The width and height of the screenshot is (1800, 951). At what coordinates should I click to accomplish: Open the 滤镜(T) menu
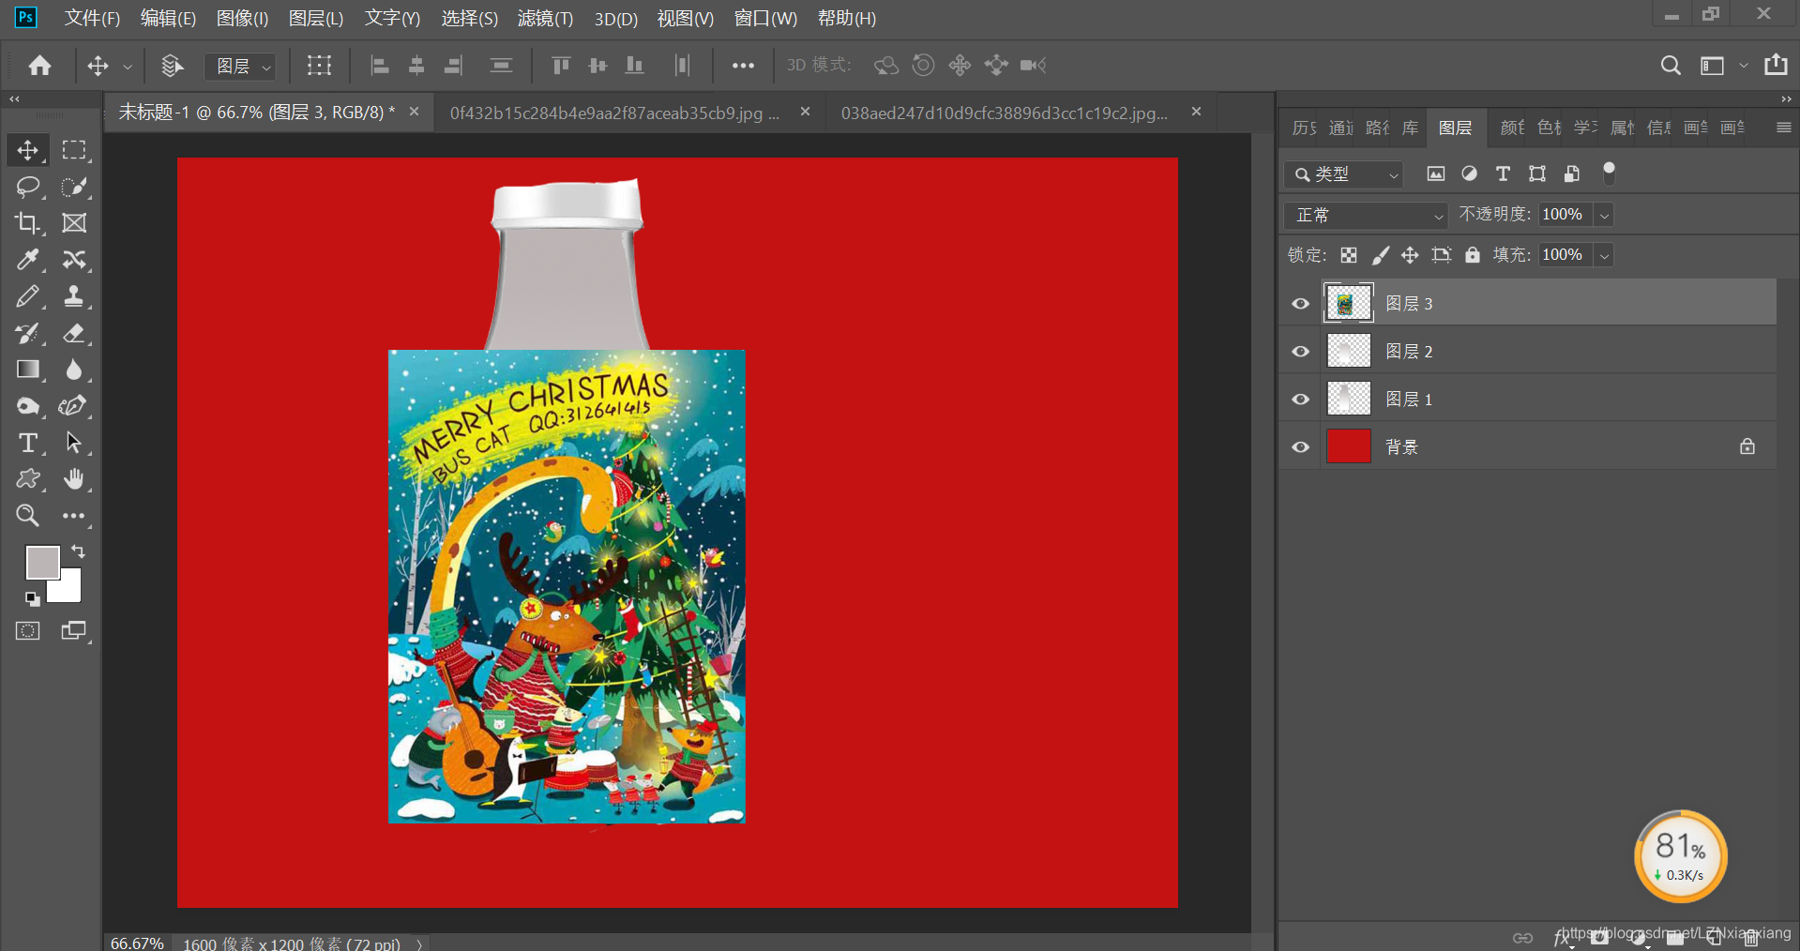click(545, 18)
